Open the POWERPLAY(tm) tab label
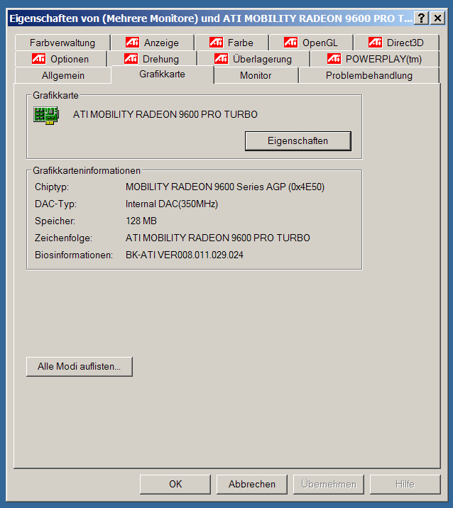This screenshot has width=453, height=508. [383, 60]
